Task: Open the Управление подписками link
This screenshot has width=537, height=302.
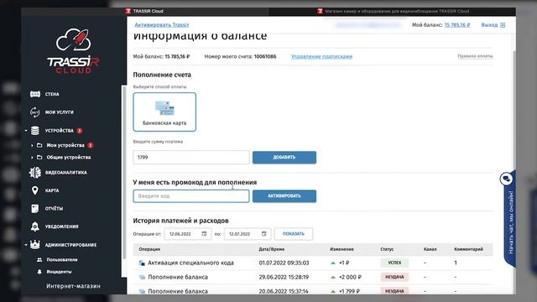Action: pyautogui.click(x=321, y=56)
